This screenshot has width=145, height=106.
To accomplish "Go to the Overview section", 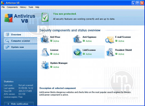I will coord(21,35).
